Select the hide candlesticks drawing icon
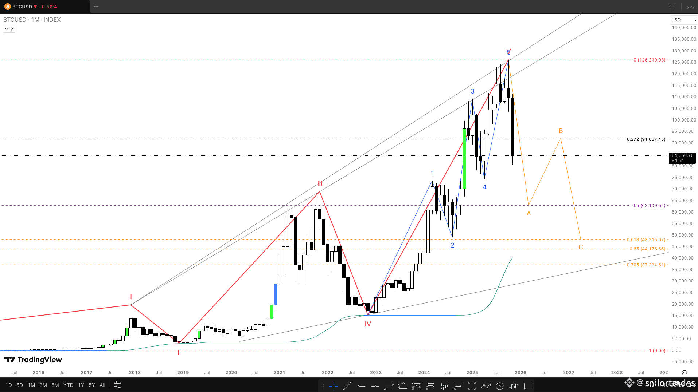 coord(514,386)
